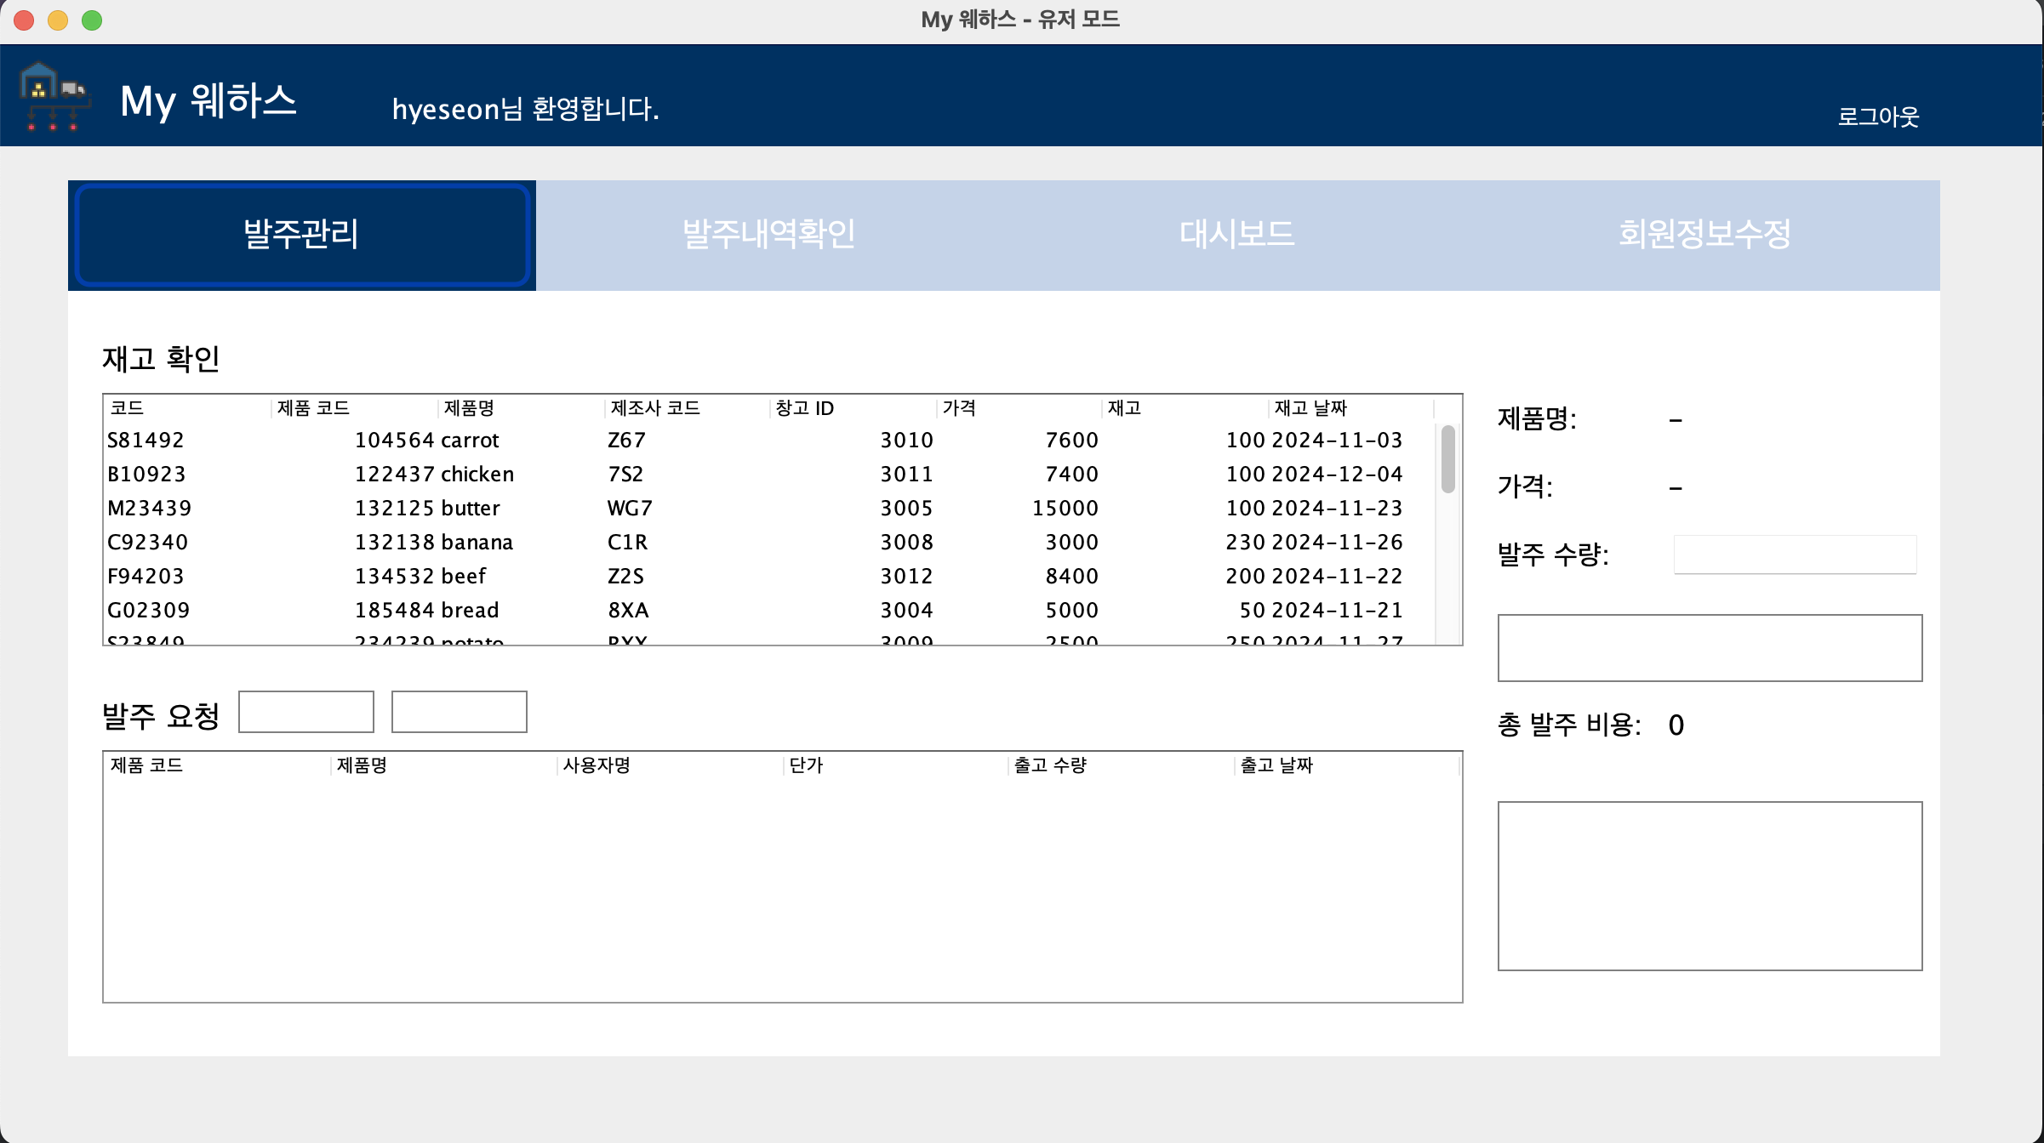2044x1143 pixels.
Task: Click the empty button below 발주 수량
Action: pyautogui.click(x=1710, y=648)
